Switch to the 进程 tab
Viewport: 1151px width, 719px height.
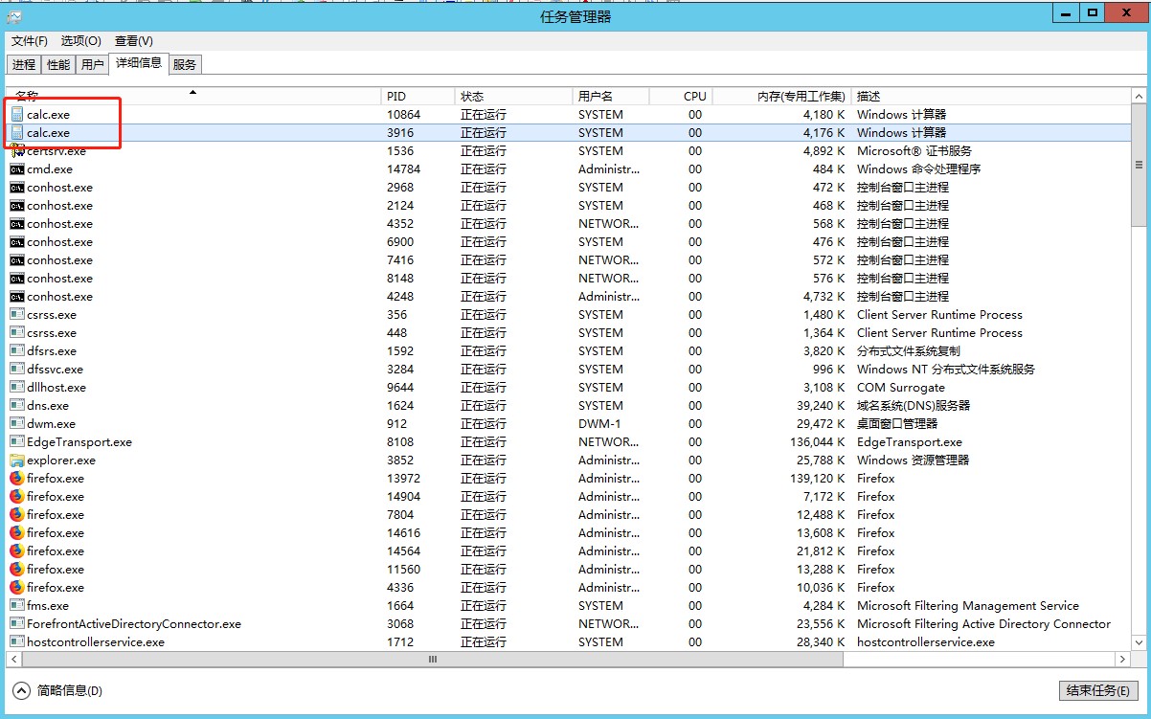24,64
